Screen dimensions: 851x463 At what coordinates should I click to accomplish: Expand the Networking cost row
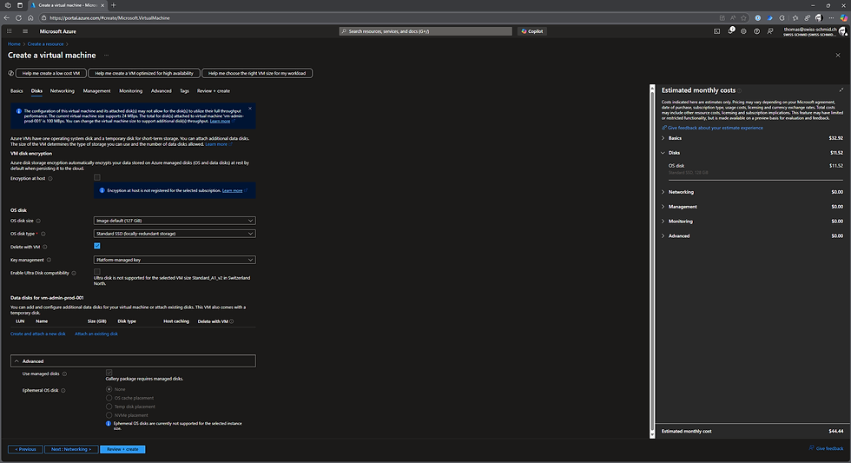click(752, 192)
